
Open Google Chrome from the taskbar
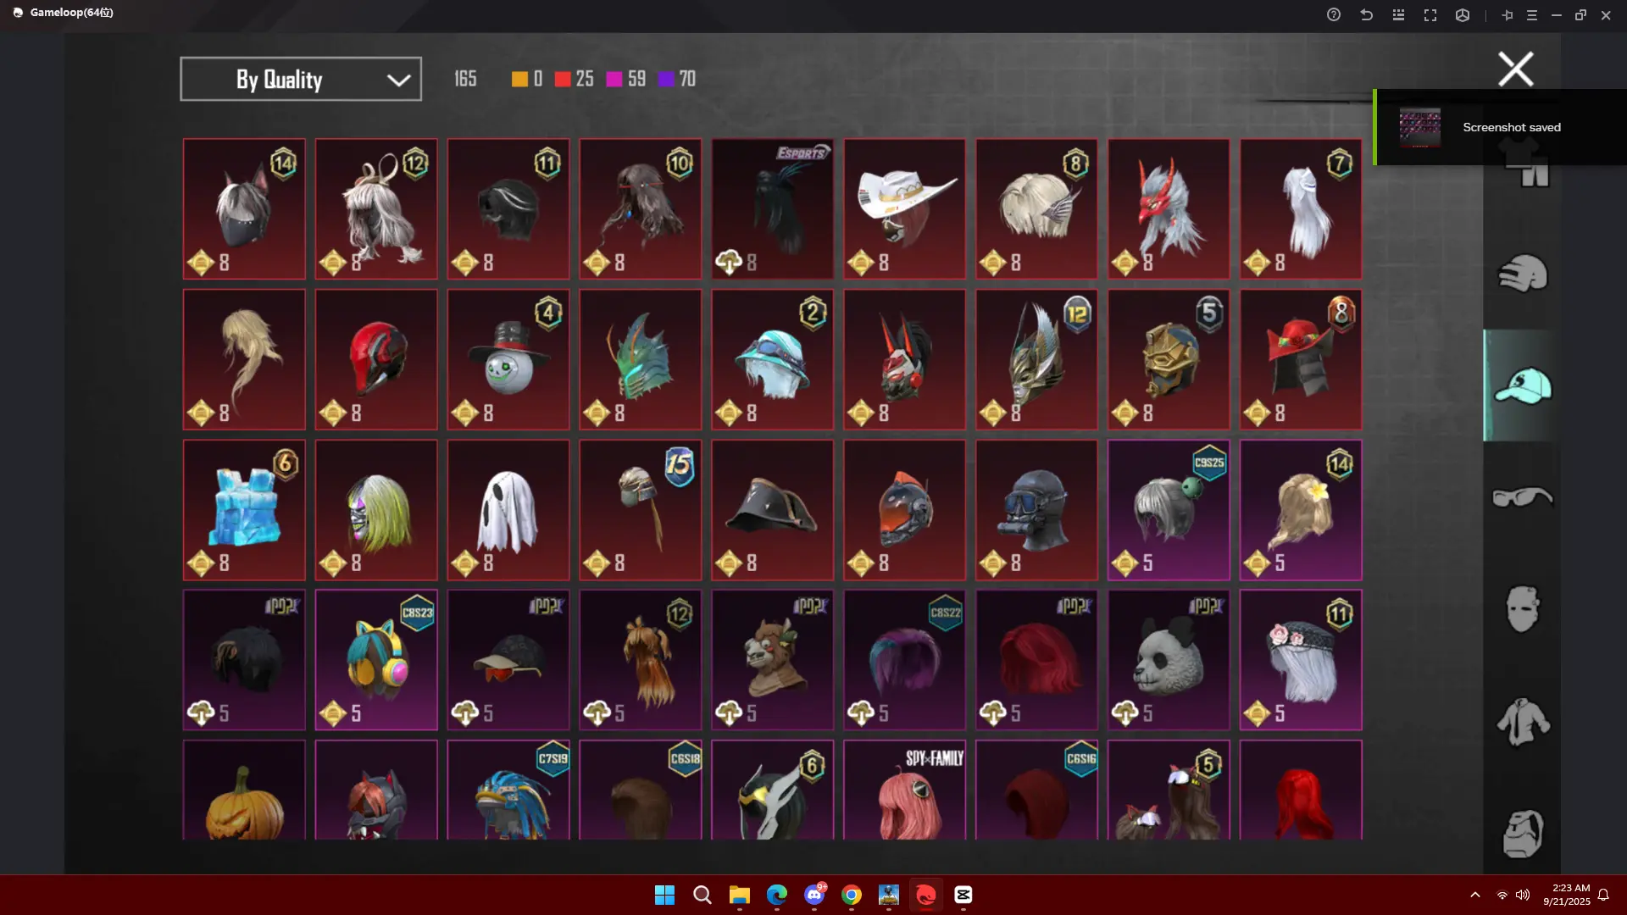point(852,895)
